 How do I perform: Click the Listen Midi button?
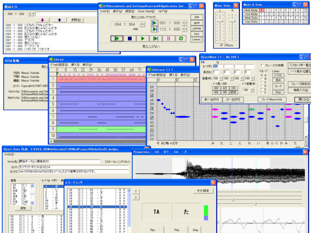point(278,80)
